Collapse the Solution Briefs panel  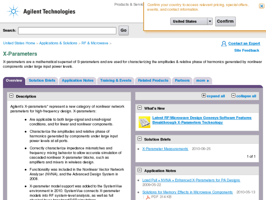tap(140, 139)
